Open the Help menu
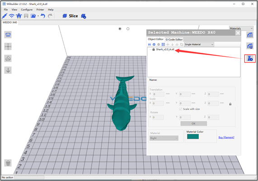This screenshot has width=258, height=181. 51,9
